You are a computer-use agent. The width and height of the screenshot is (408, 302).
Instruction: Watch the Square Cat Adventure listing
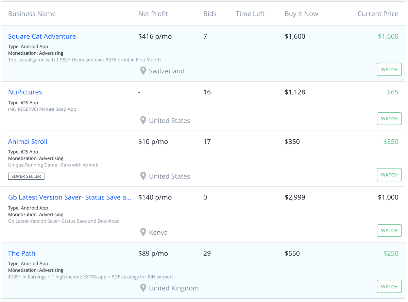(x=389, y=70)
